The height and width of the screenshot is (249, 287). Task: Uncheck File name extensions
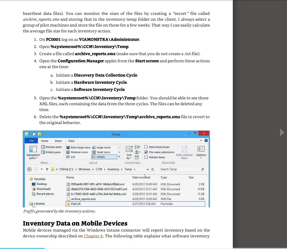tap(146, 152)
